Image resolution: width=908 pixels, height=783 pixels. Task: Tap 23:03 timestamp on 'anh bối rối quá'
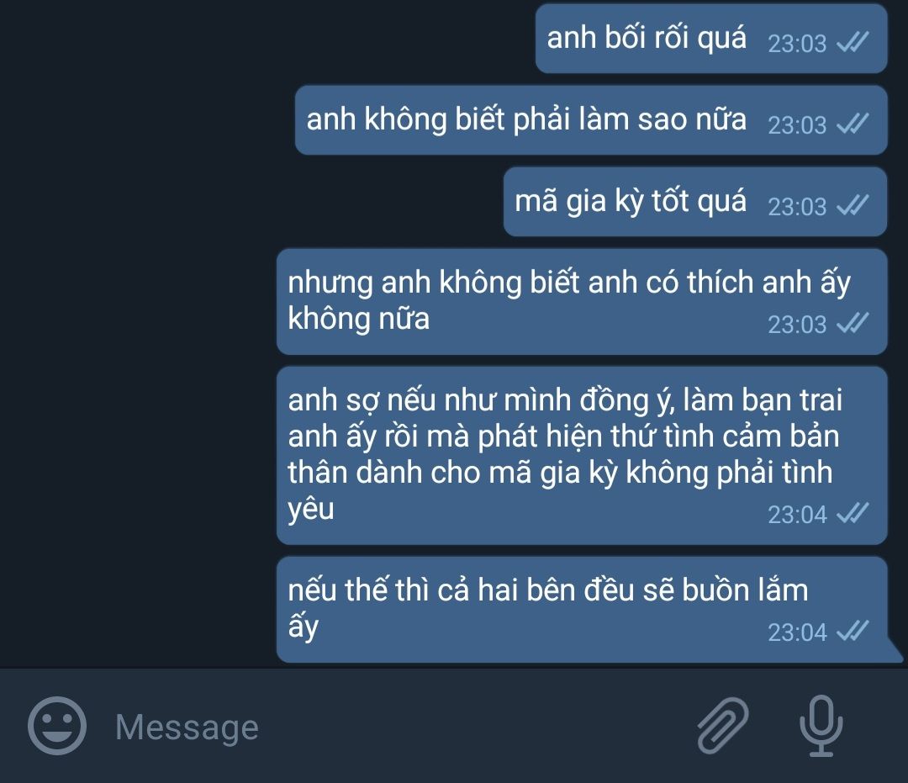(797, 44)
